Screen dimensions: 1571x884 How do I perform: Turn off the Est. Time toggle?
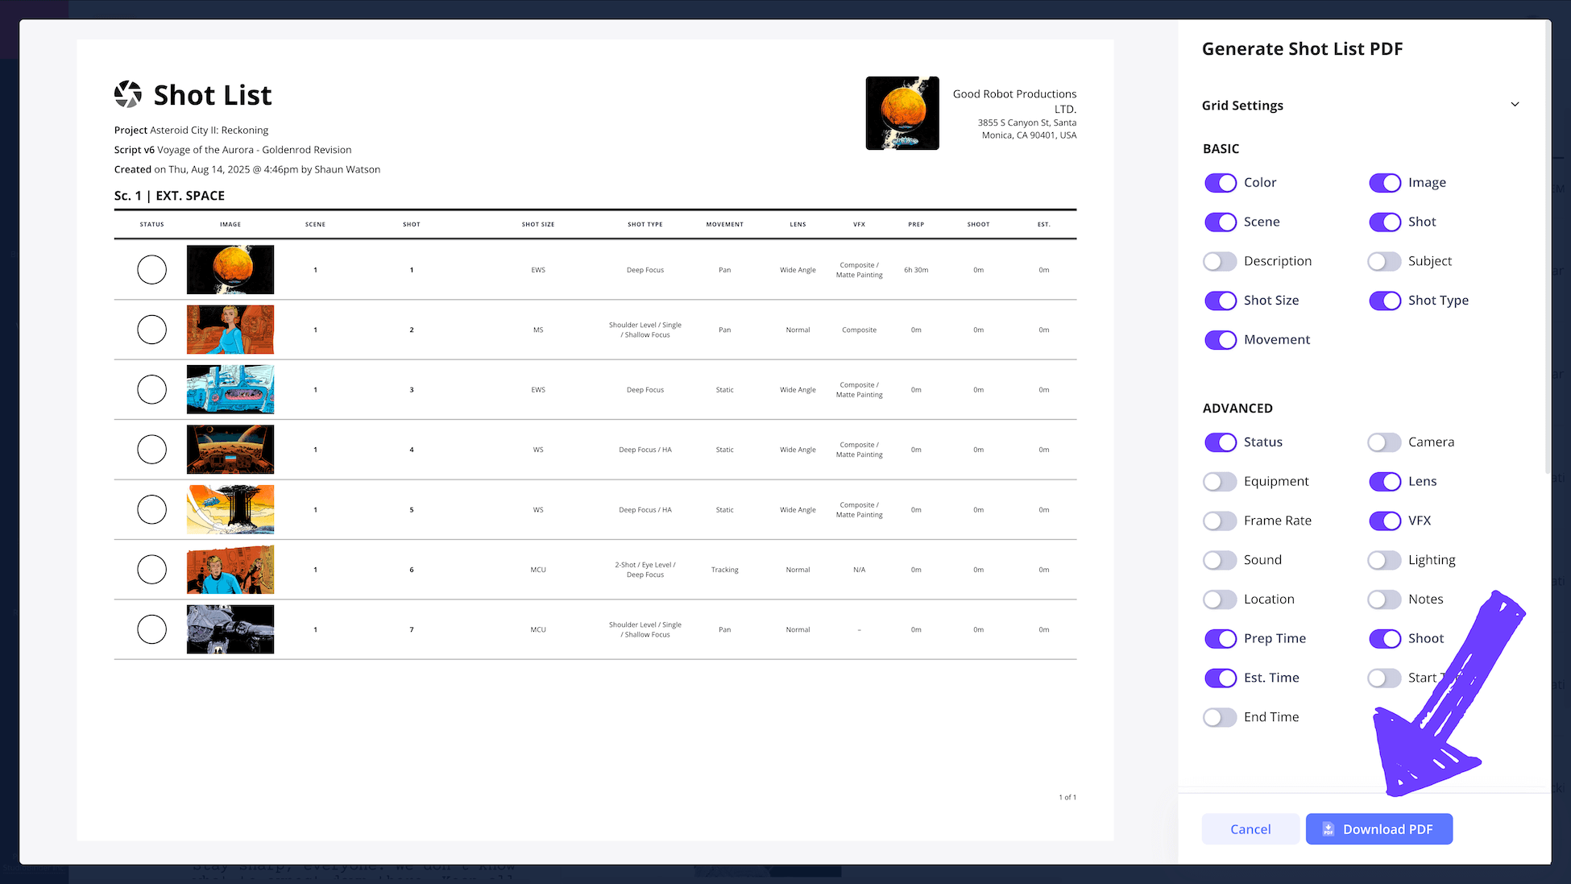[x=1221, y=678]
